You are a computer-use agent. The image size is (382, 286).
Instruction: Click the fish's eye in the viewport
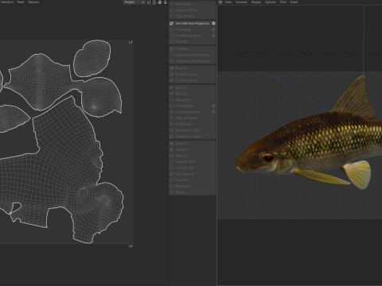coord(267,157)
